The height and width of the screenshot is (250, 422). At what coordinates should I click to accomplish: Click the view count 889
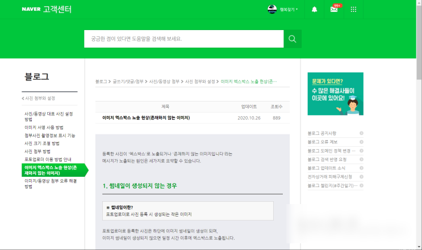click(277, 118)
